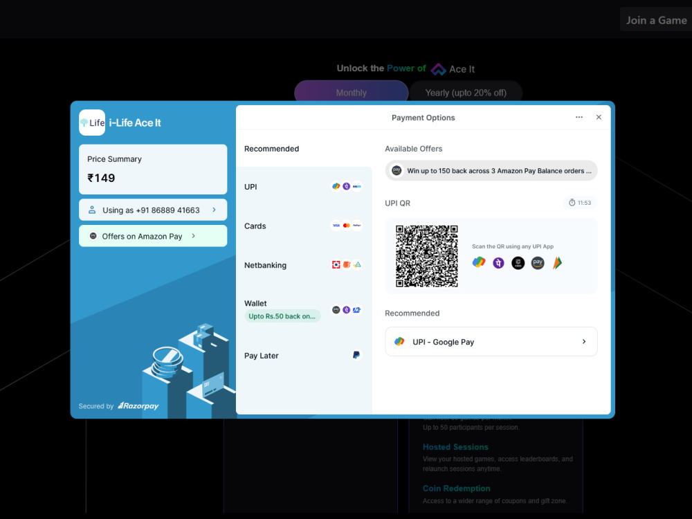Viewport: 692px width, 519px height.
Task: Open the Win up to 150 back Amazon offer
Action: 491,171
